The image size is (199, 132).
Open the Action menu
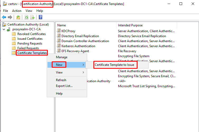[17, 11]
